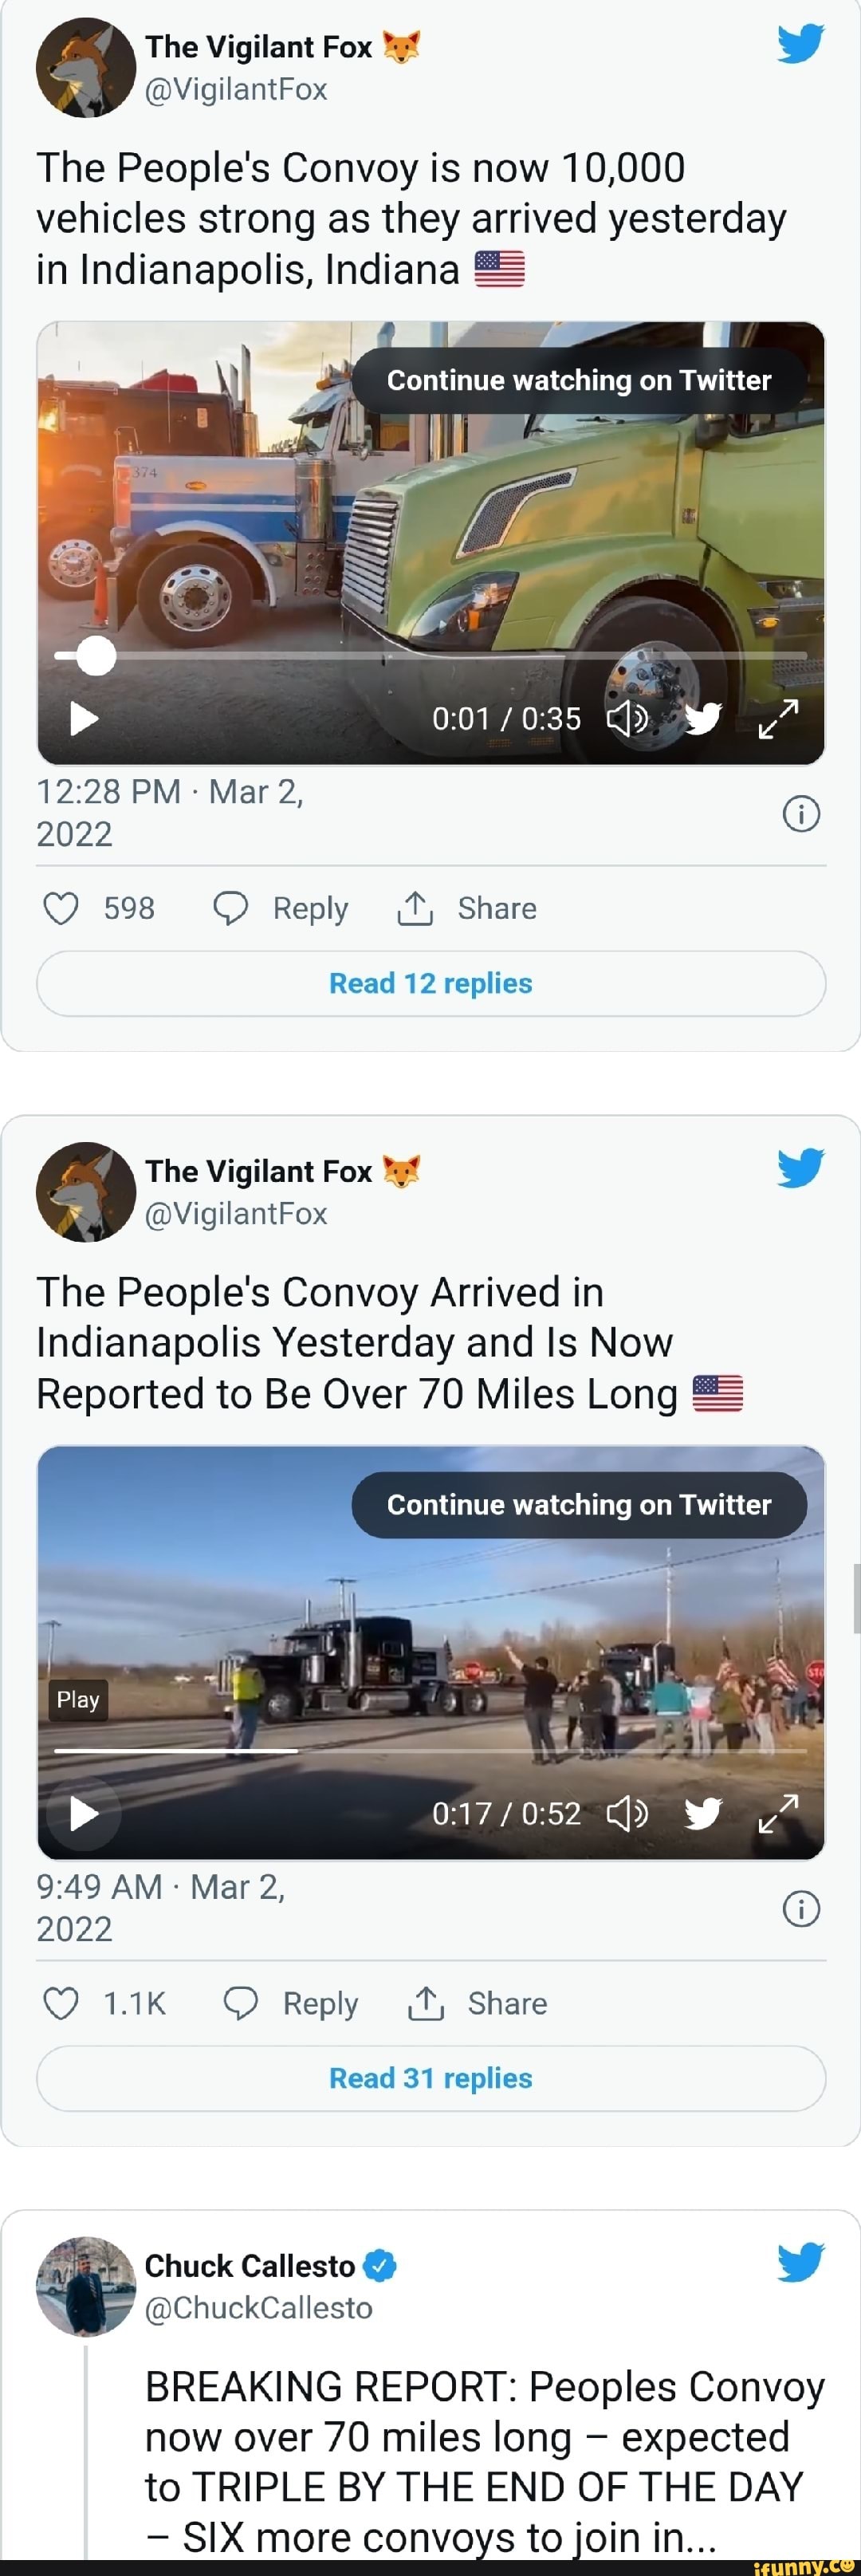Open @VigilantFox profile from the second tweet

(x=236, y=1214)
